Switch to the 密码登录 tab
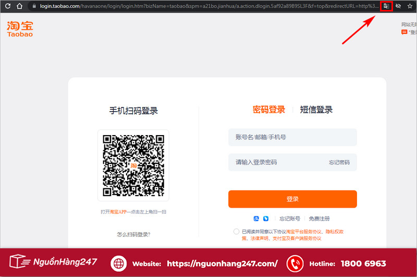The image size is (417, 277). tap(268, 110)
